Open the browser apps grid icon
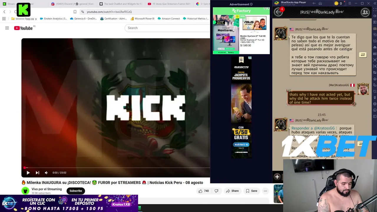377x212 pixels. point(4,19)
